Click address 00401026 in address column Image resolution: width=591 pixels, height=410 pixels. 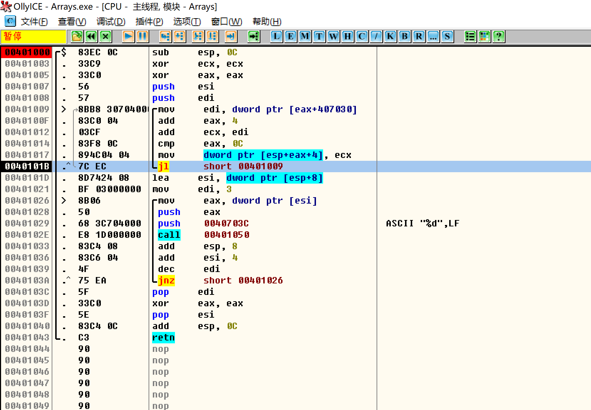pos(27,201)
